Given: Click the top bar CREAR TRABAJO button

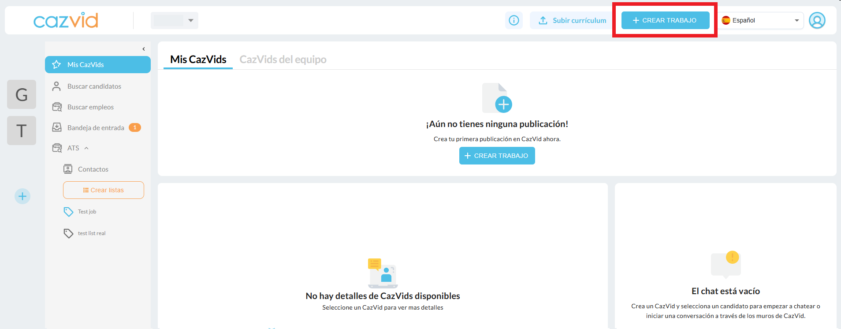Looking at the screenshot, I should [x=665, y=20].
